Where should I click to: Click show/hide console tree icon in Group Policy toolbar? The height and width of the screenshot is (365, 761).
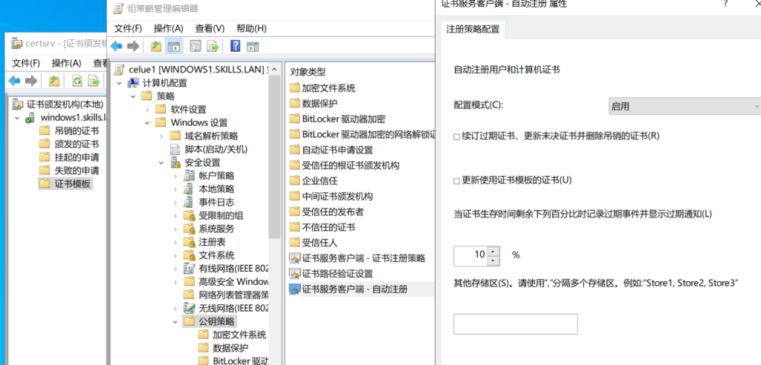173,46
